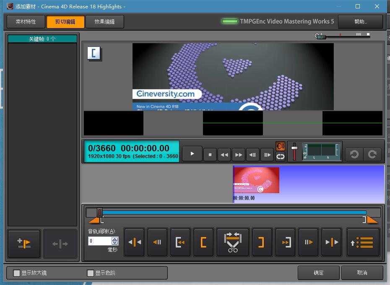Open the edit list menu button
This screenshot has width=390, height=285.
(363, 242)
